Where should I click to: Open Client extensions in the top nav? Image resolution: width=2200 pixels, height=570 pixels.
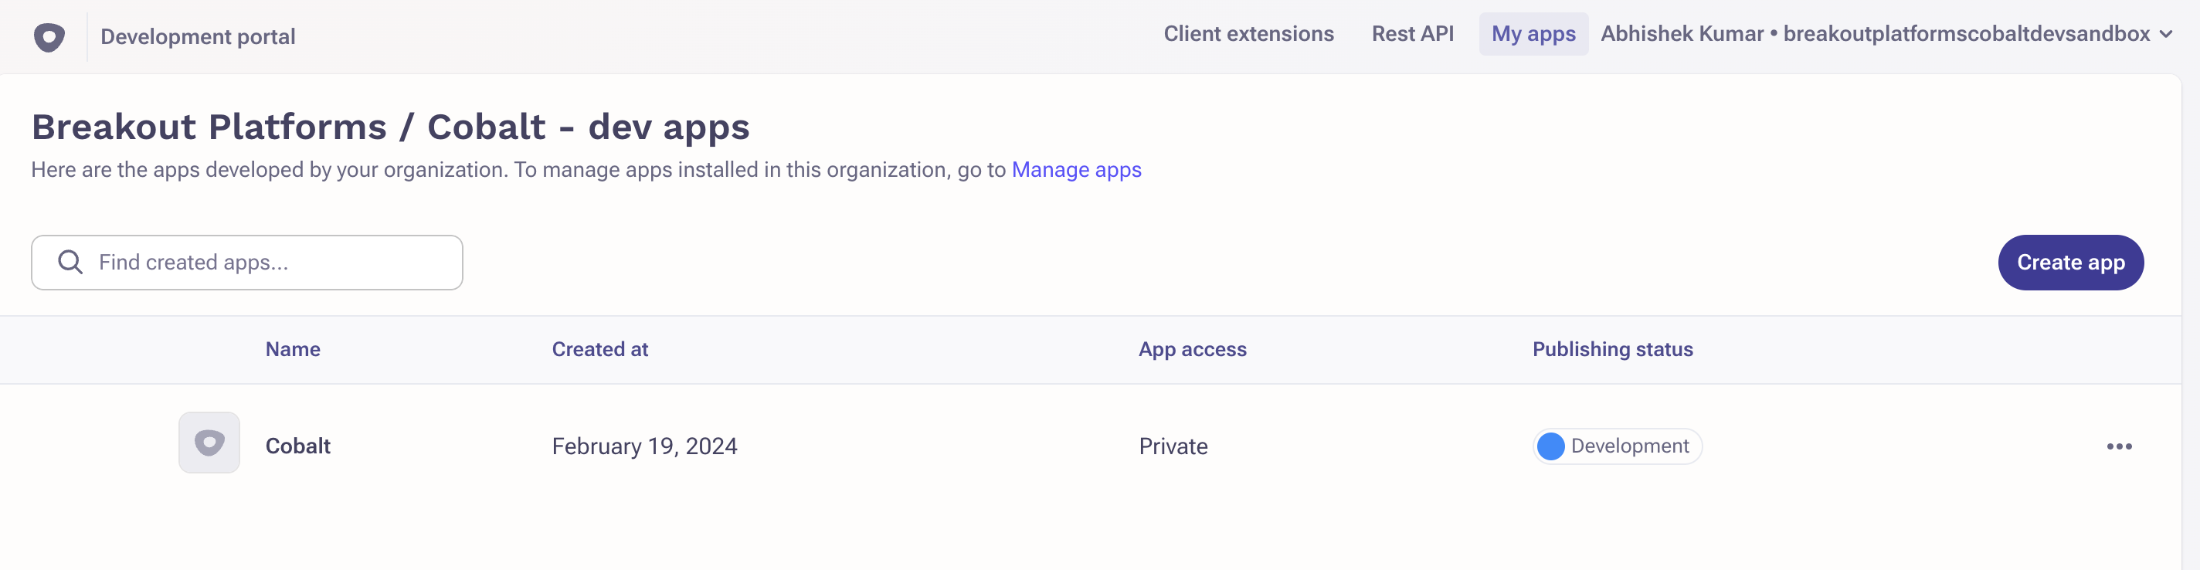click(1248, 34)
